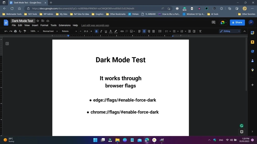The height and width of the screenshot is (144, 257).
Task: Toggle underline formatting
Action: 106,31
